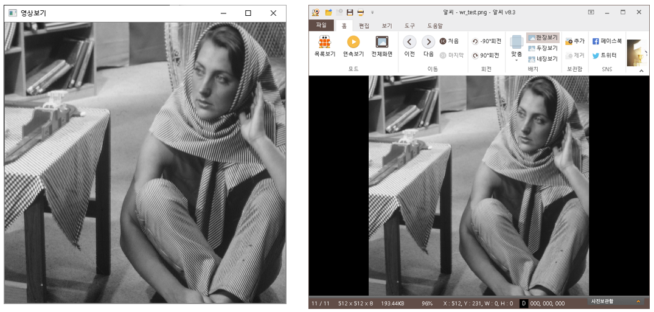
Task: Add image to 보관함 with 추가
Action: coord(575,41)
